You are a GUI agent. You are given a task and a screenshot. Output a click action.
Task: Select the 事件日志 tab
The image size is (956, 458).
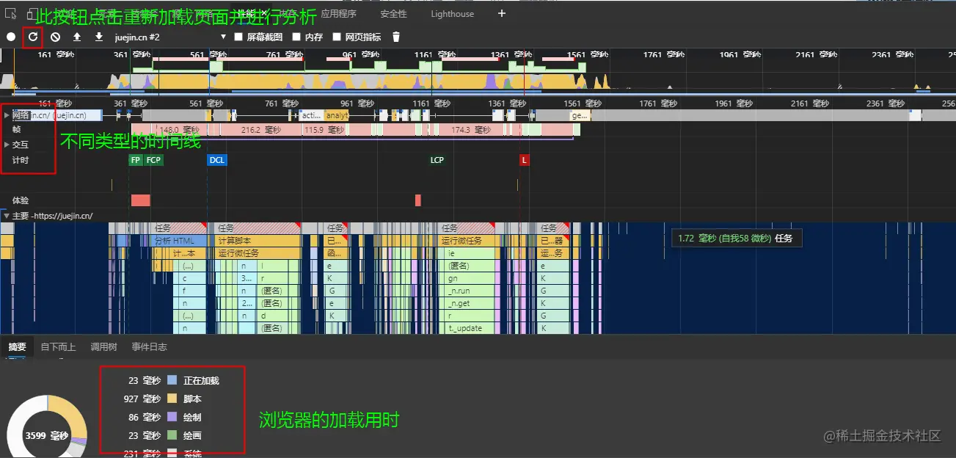[150, 347]
